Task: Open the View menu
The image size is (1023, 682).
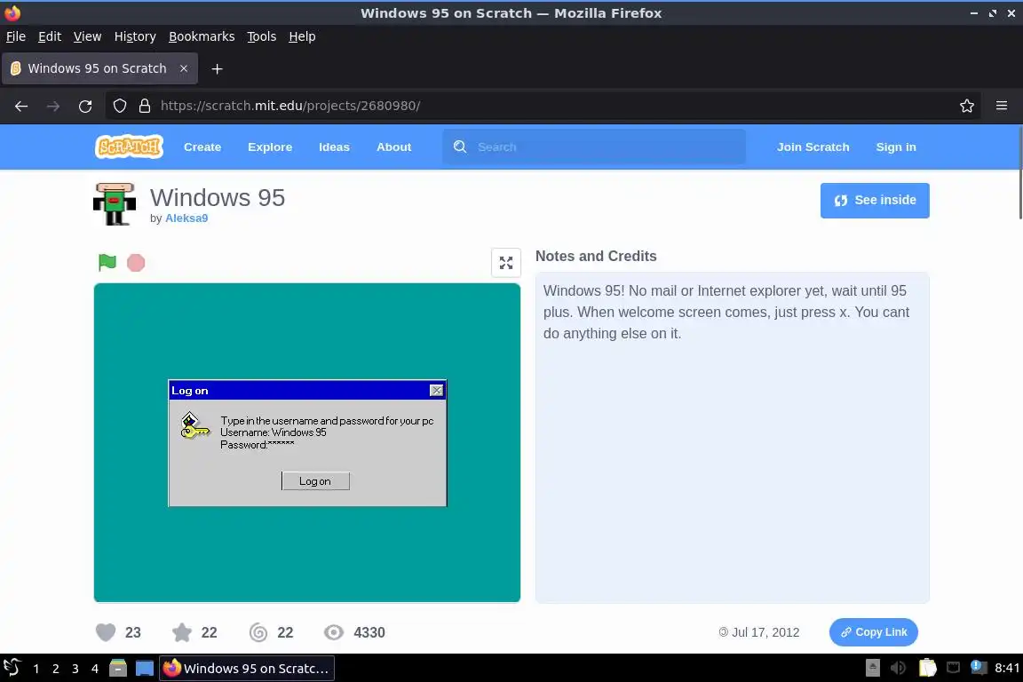Action: pyautogui.click(x=87, y=36)
